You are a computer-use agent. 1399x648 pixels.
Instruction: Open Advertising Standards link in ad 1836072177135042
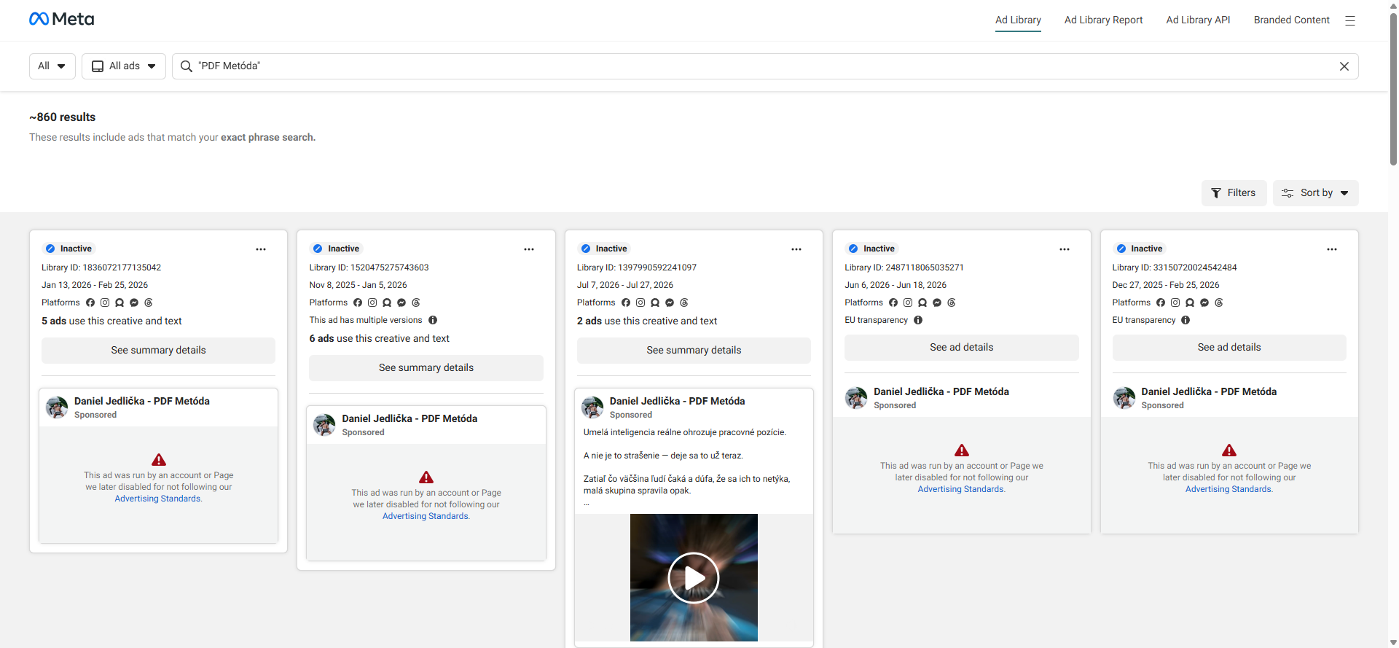(x=157, y=499)
